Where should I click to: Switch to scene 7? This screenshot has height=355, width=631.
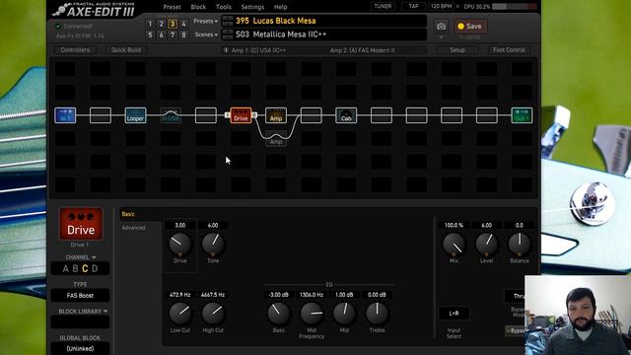click(173, 35)
